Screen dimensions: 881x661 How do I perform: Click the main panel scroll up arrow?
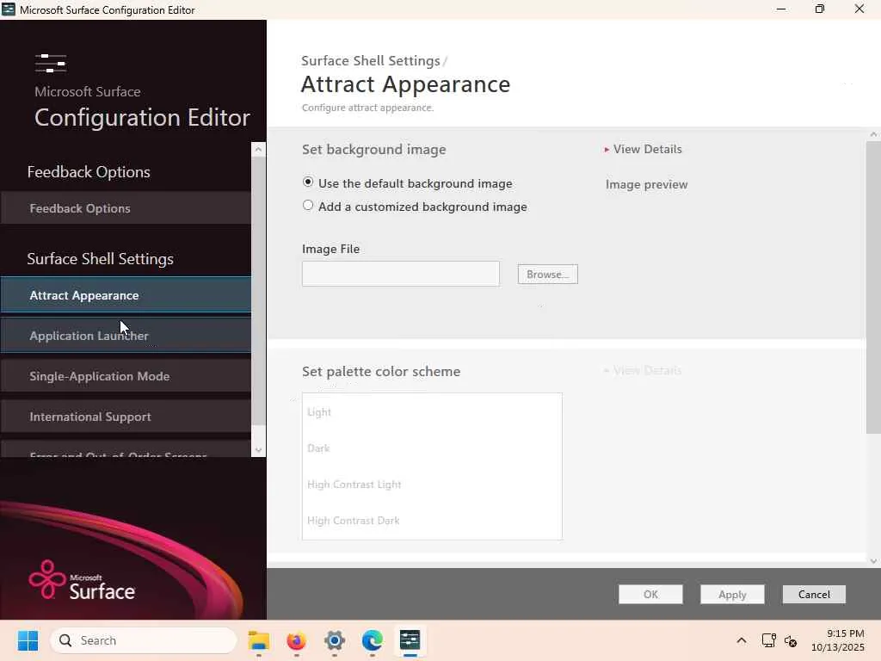pyautogui.click(x=873, y=133)
